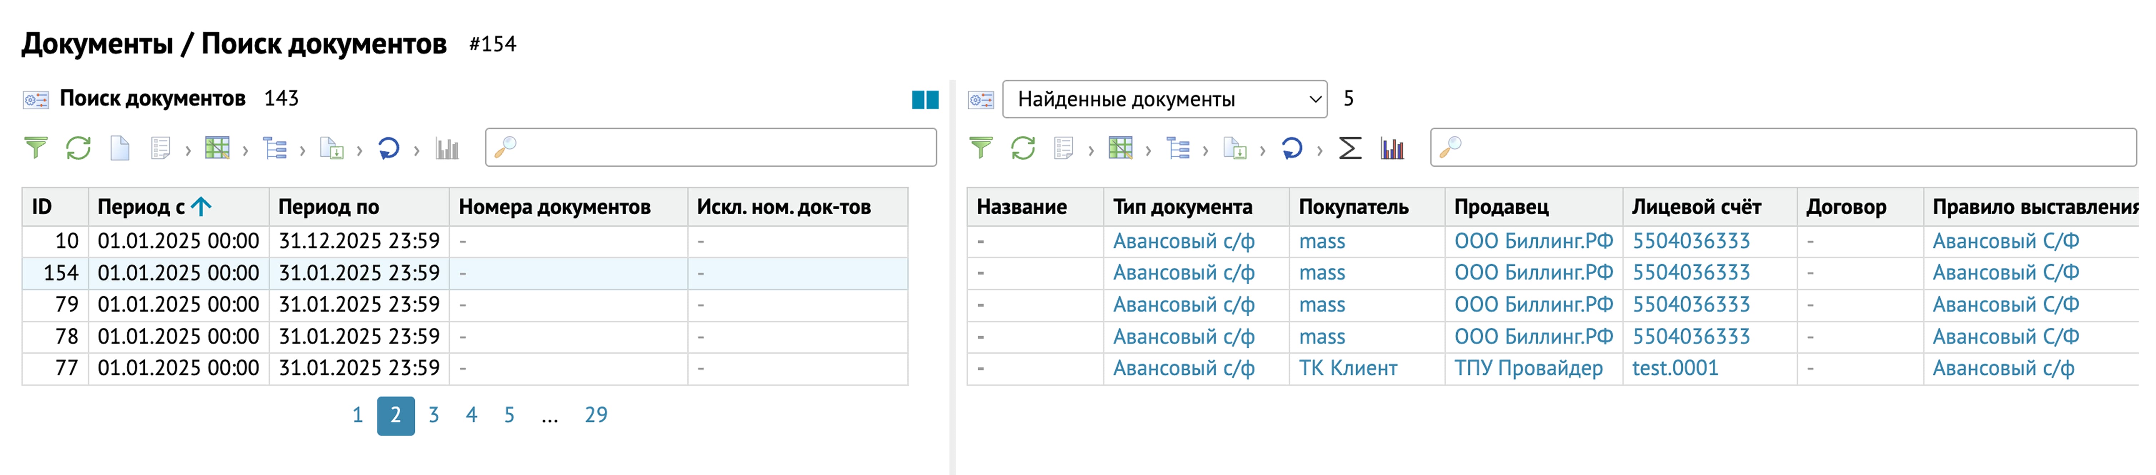Screen dimensions: 2156x475
Task: Focus the search field in left panel
Action: coord(710,147)
